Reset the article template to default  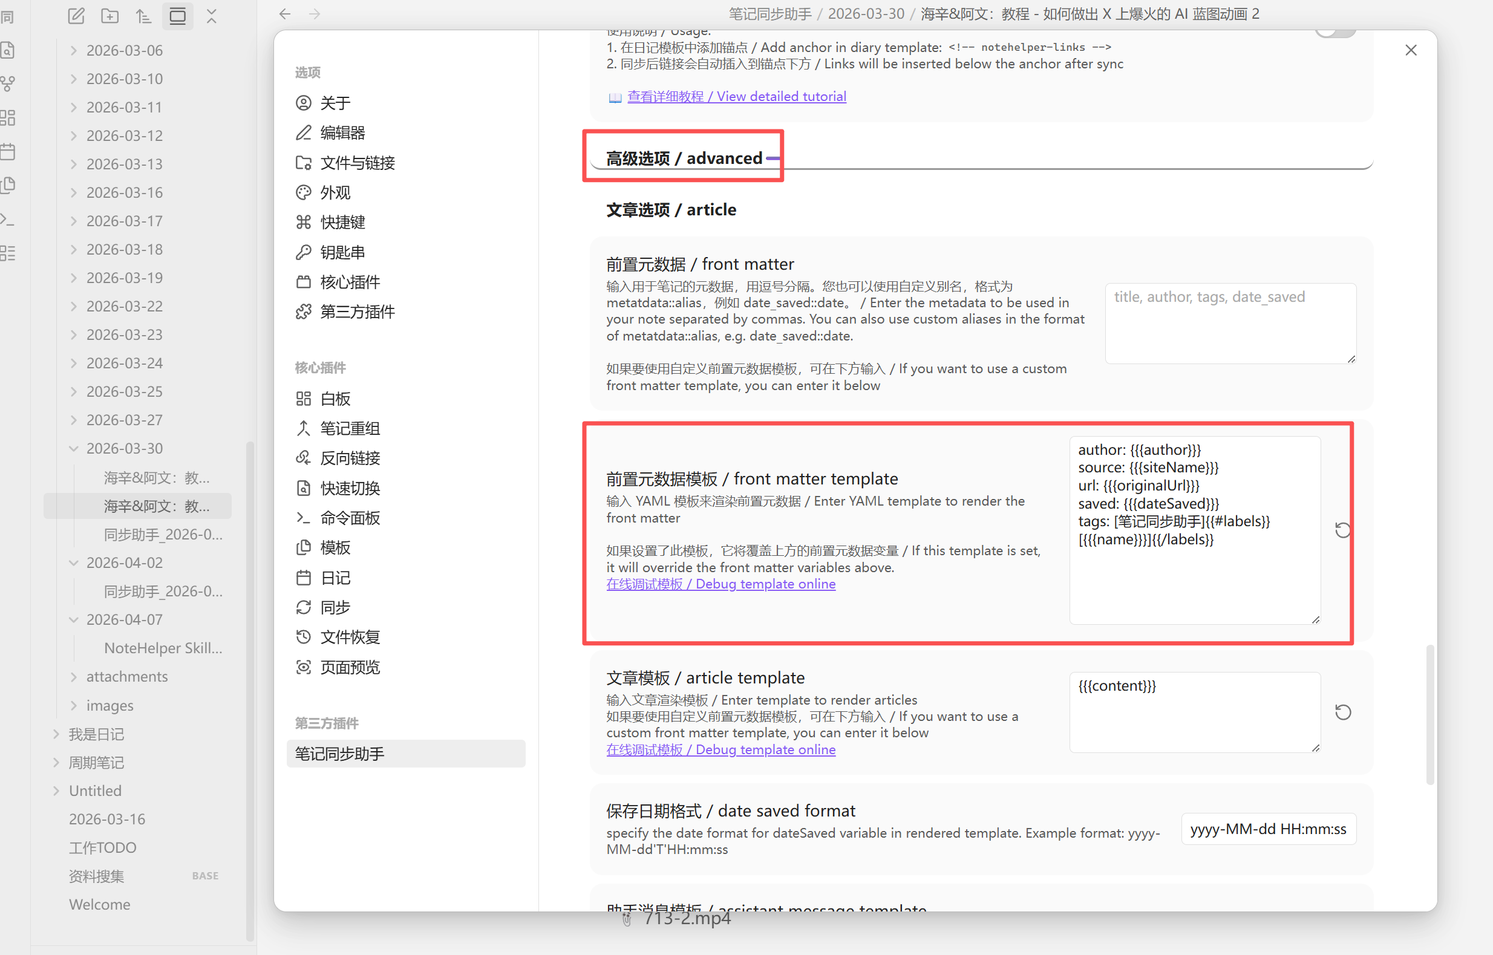(1342, 712)
